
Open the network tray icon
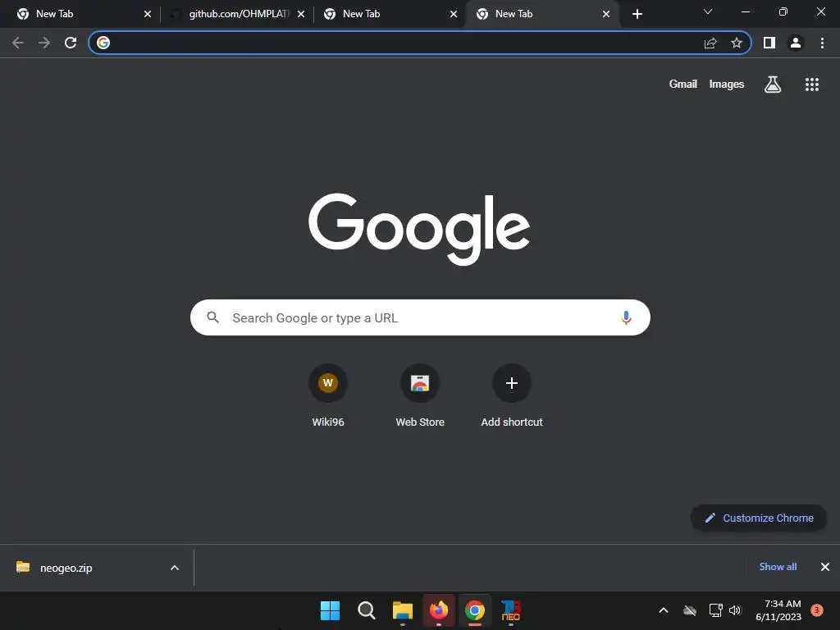tap(715, 610)
